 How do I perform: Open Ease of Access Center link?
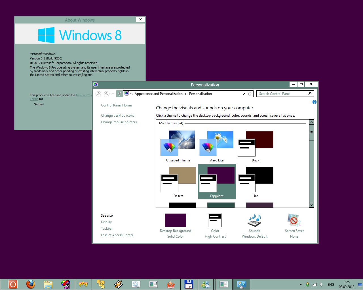117,235
